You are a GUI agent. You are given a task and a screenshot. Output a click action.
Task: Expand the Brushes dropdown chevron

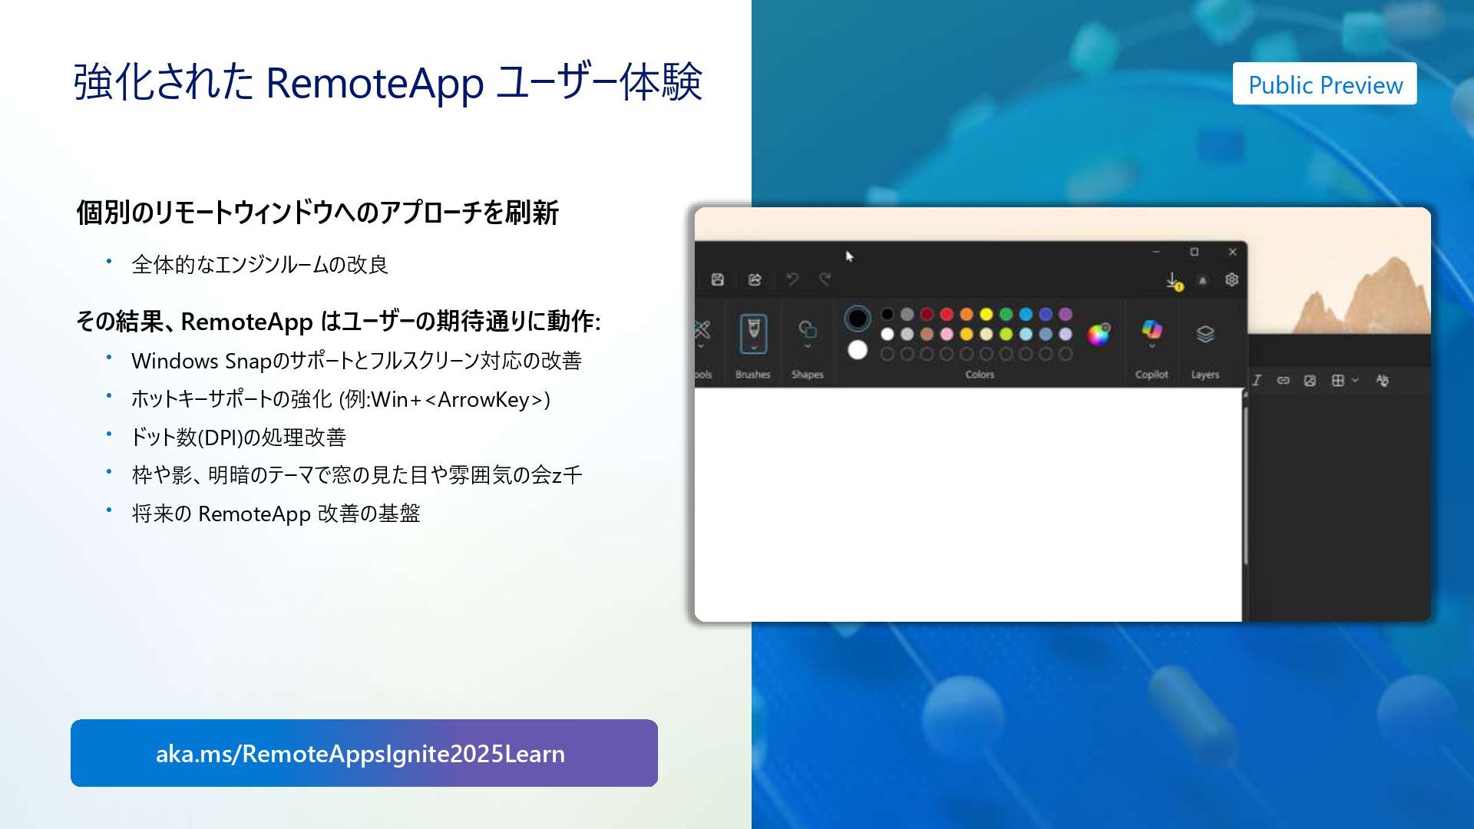[x=753, y=348]
